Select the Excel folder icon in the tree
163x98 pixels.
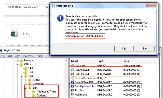coord(30,88)
